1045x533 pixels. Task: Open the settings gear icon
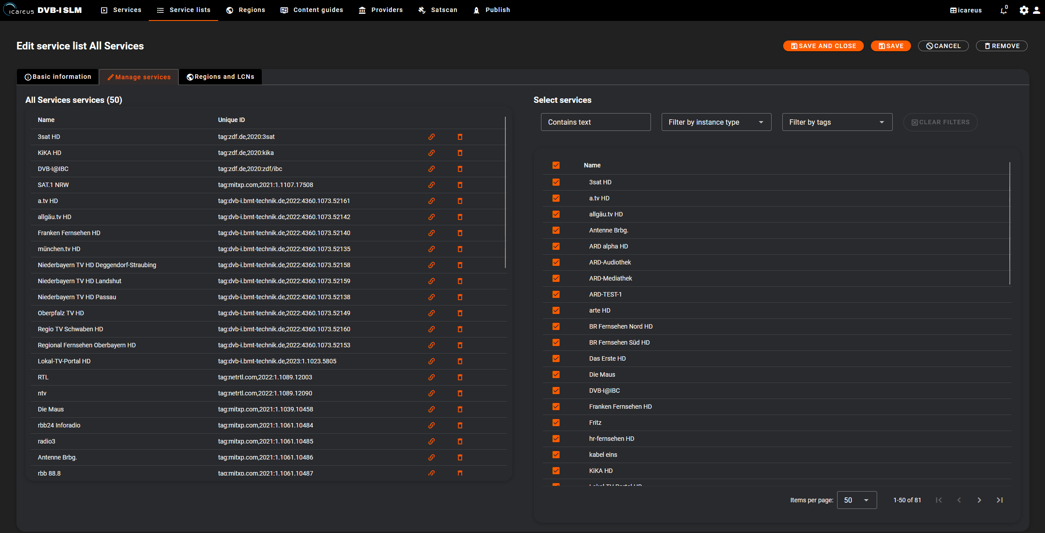tap(1024, 10)
